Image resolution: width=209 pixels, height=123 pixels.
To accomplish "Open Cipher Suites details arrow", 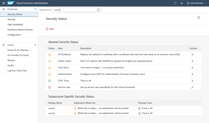I will click(x=192, y=61).
